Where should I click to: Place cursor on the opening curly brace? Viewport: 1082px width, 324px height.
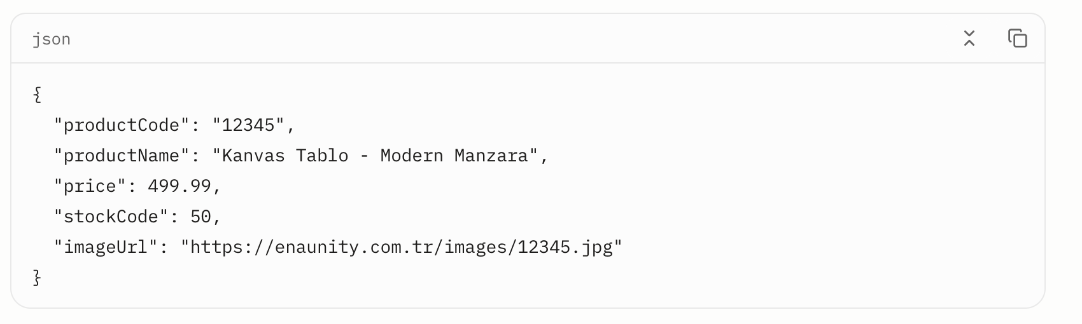click(x=37, y=95)
